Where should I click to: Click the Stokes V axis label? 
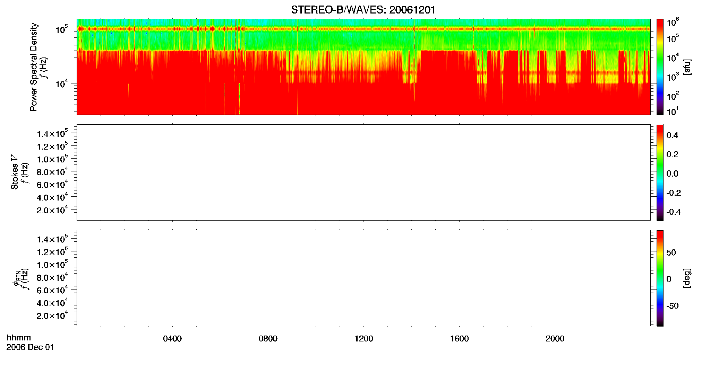coord(15,172)
